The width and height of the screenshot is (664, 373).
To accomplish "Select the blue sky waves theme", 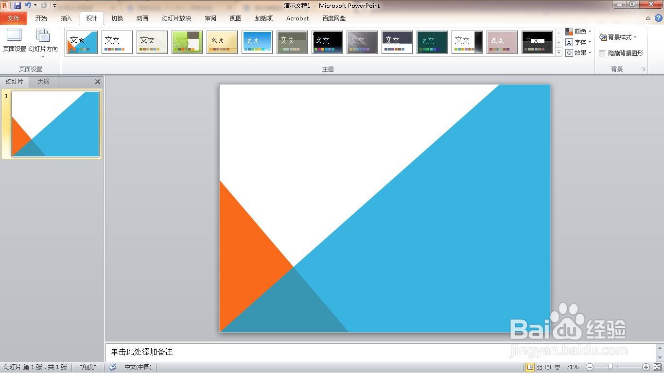I will 257,42.
